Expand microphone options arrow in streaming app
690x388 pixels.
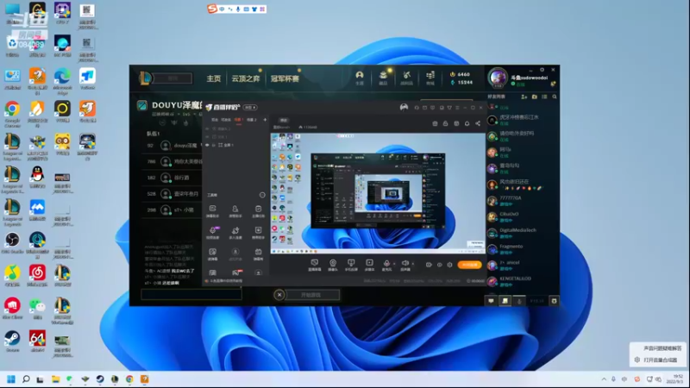click(x=394, y=264)
